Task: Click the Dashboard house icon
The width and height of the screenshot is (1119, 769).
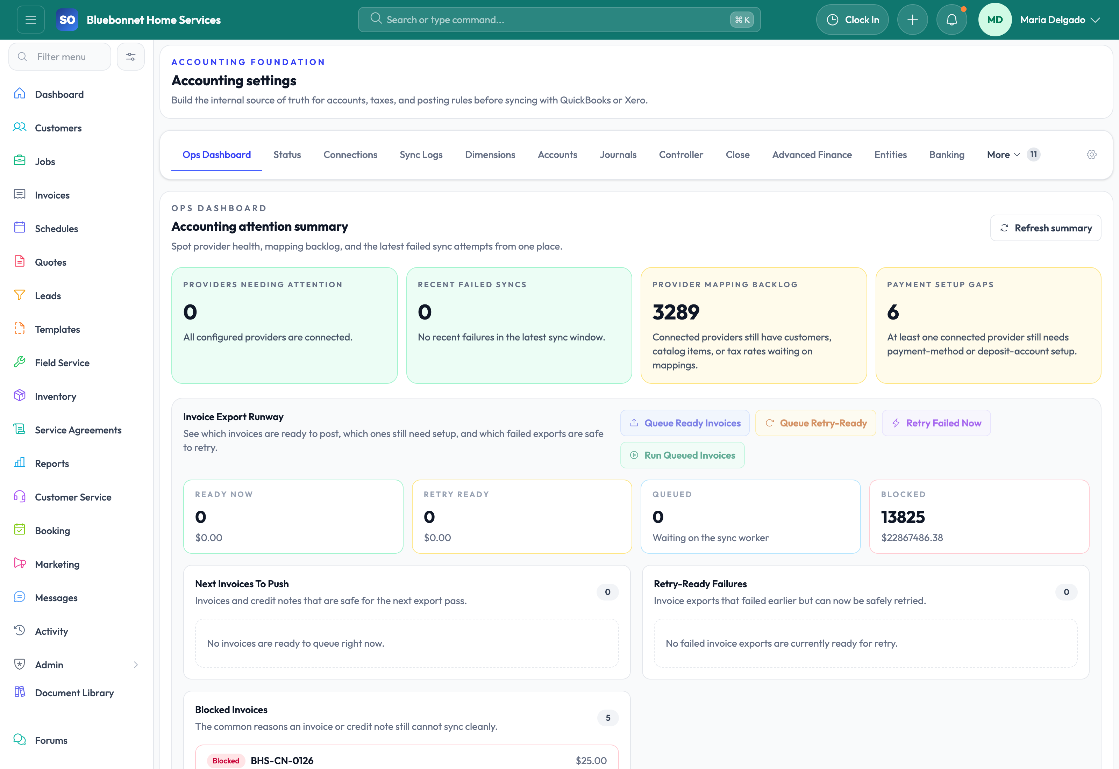Action: click(19, 93)
